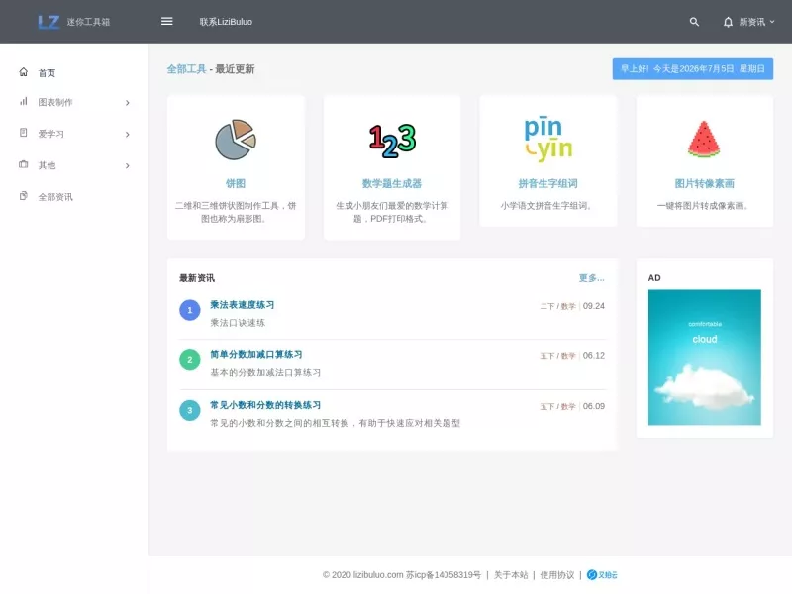The image size is (792, 594).
Task: Select 首页 in the sidebar
Action: [x=47, y=73]
